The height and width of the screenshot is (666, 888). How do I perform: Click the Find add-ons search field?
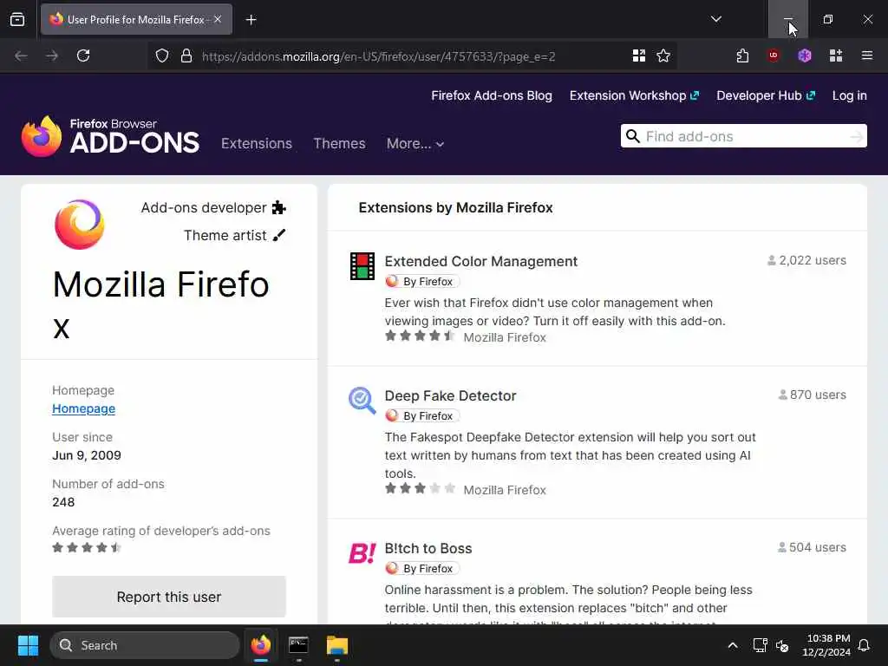click(745, 136)
